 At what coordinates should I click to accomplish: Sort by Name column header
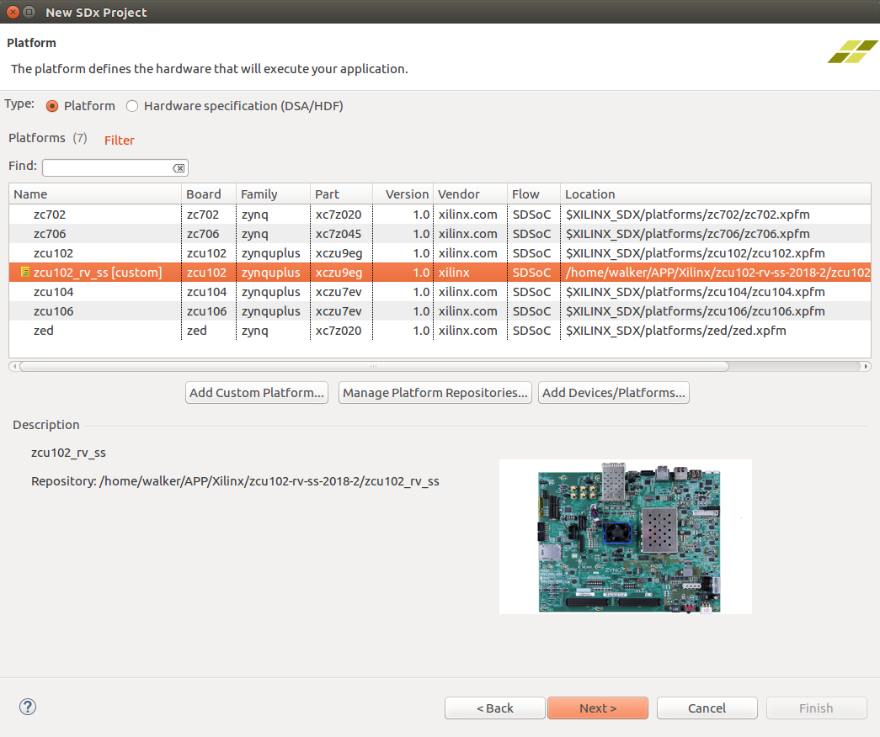[95, 194]
